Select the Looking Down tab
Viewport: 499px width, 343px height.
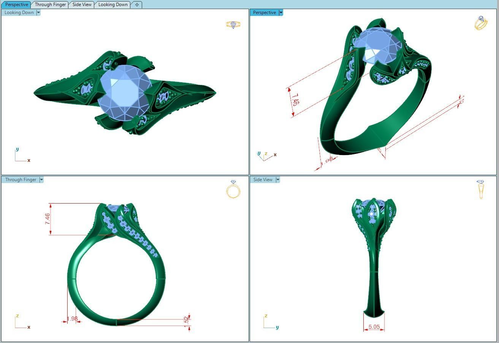113,5
